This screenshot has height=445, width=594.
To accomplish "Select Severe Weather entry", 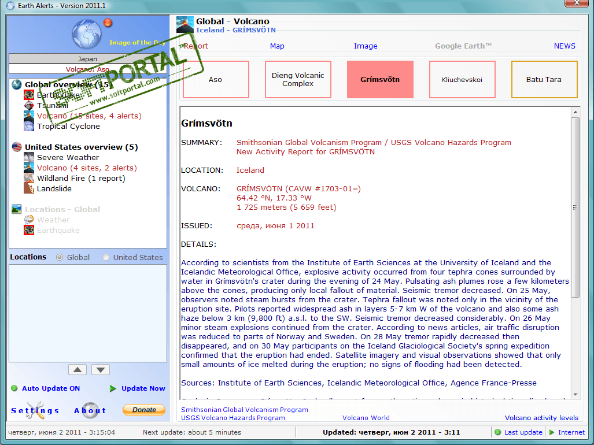I will [x=68, y=157].
